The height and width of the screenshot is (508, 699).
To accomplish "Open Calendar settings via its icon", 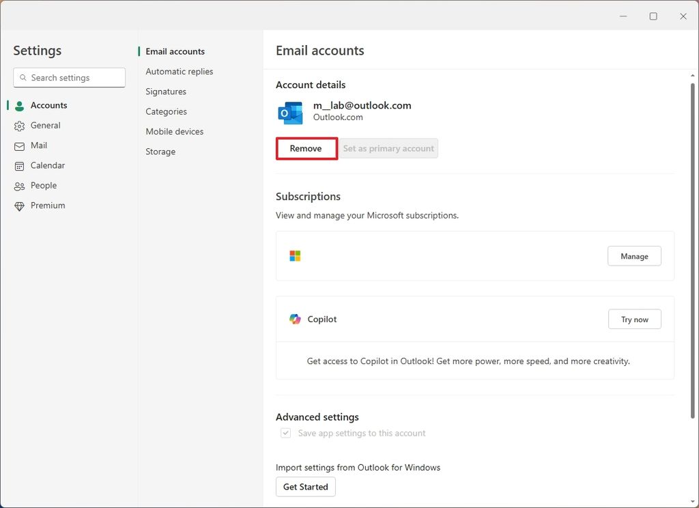I will coord(18,165).
